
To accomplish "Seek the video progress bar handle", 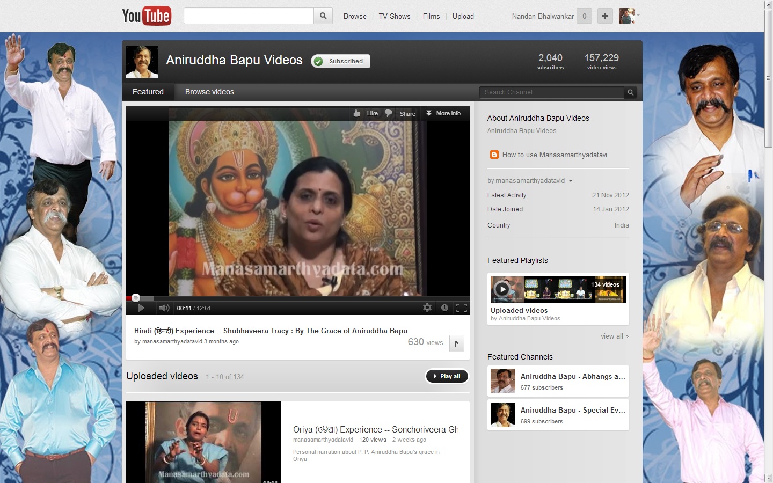I will tap(136, 298).
